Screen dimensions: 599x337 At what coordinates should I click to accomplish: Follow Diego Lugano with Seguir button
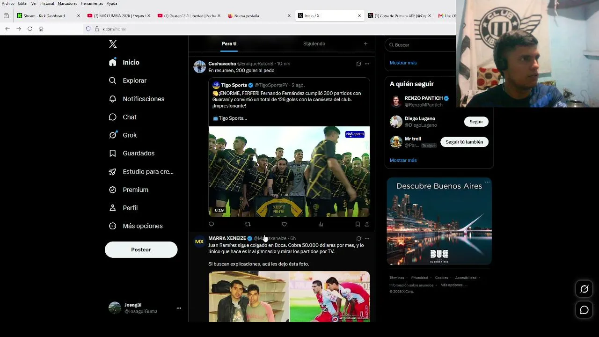point(476,122)
